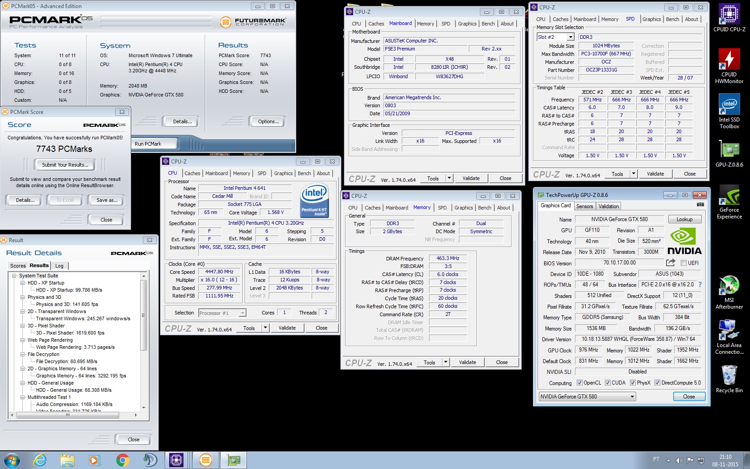Click Save as... in PCMark Score
The height and width of the screenshot is (469, 750).
coord(107,200)
